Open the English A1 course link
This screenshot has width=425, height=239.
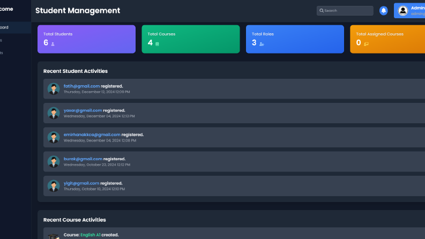(x=90, y=235)
